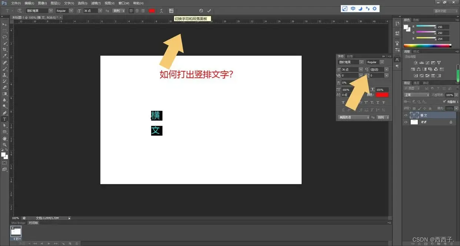Close the document tab 未标题-1

click(61, 17)
